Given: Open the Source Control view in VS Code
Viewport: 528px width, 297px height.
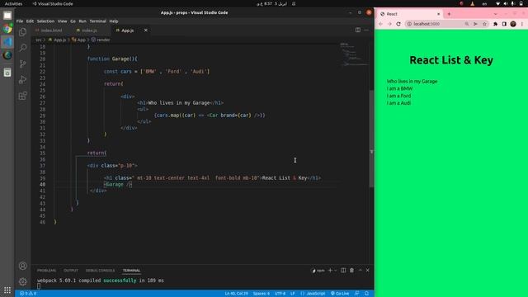Looking at the screenshot, I should coord(23,64).
